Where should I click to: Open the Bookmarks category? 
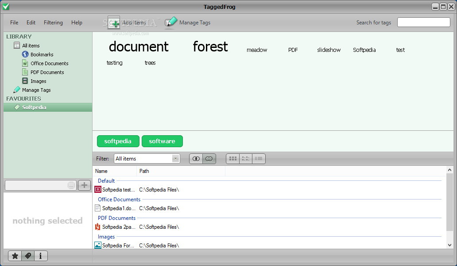(42, 55)
